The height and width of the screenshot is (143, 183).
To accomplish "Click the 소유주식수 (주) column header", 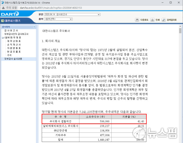I will point(95,117).
